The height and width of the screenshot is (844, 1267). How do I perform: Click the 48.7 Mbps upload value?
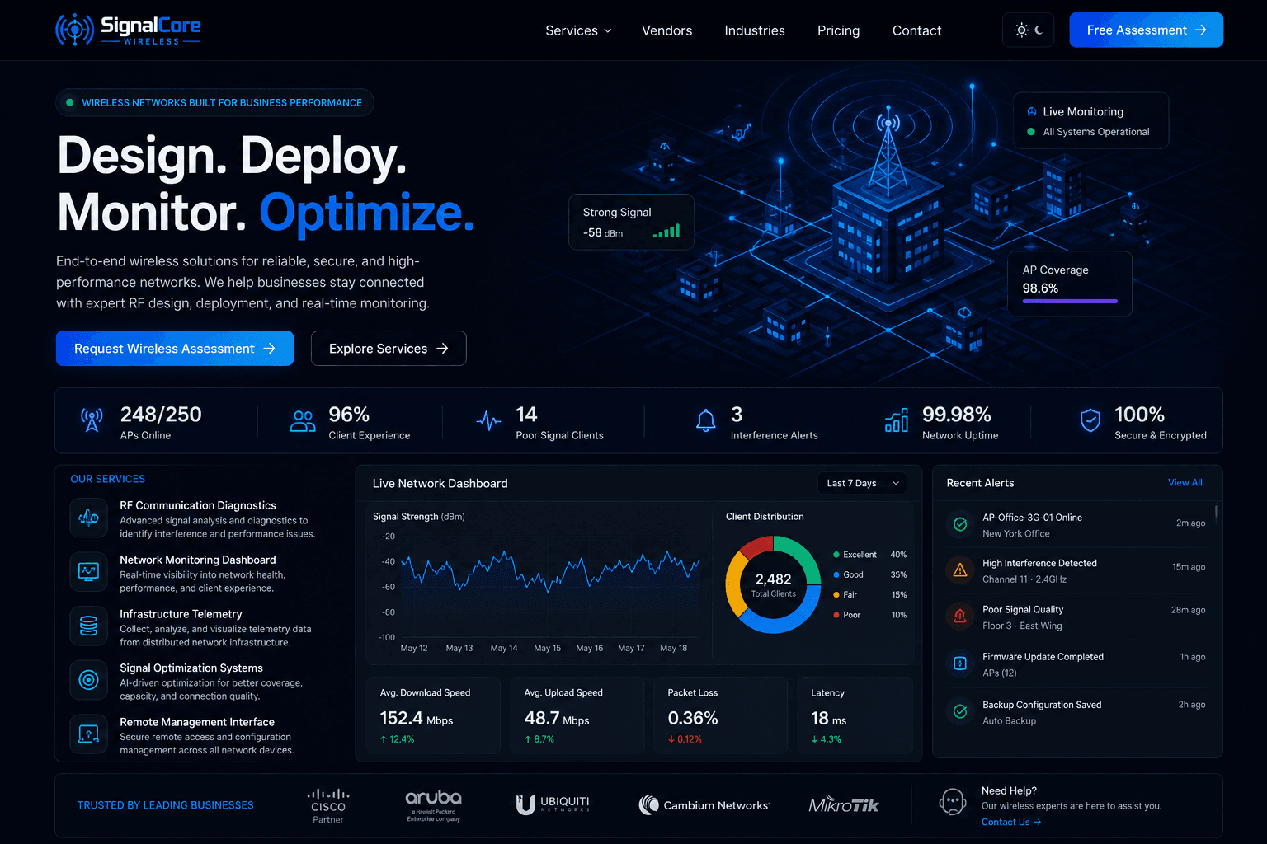click(x=557, y=719)
